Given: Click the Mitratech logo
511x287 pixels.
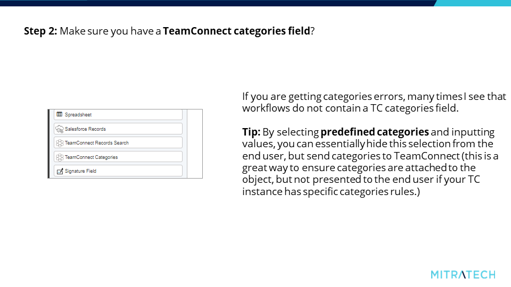Looking at the screenshot, I should pyautogui.click(x=463, y=275).
